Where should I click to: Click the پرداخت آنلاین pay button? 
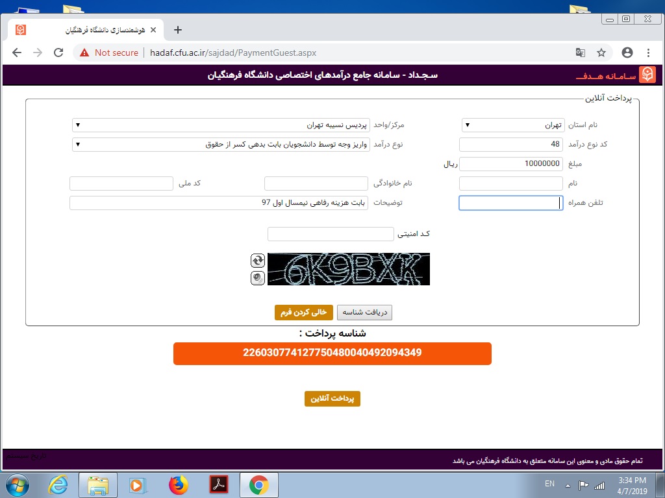click(332, 399)
